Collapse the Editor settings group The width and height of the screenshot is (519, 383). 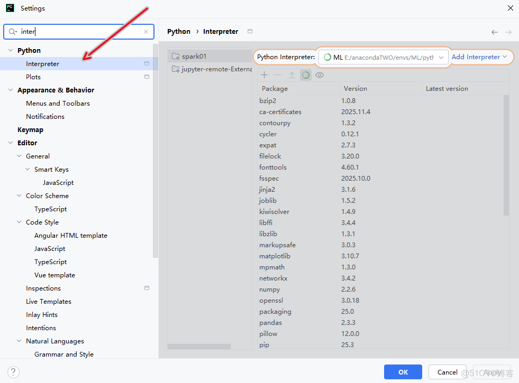click(x=11, y=143)
